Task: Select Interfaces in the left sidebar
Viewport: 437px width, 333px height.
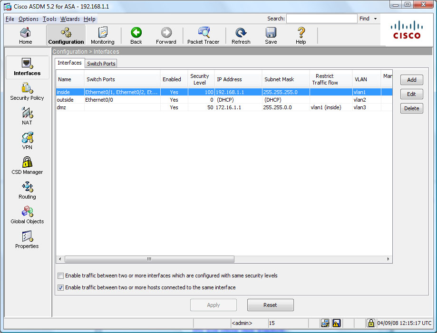Action: pos(27,67)
